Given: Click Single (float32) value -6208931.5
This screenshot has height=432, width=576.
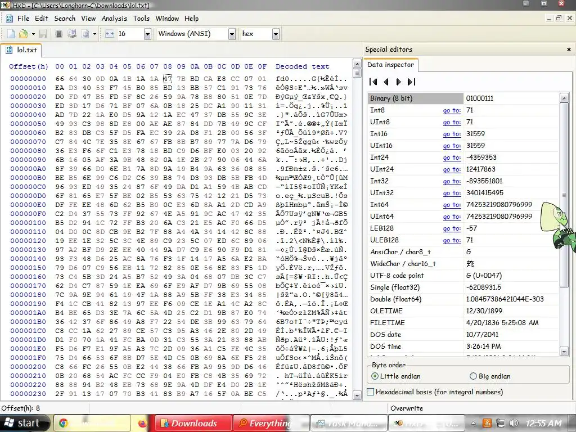Looking at the screenshot, I should click(484, 287).
